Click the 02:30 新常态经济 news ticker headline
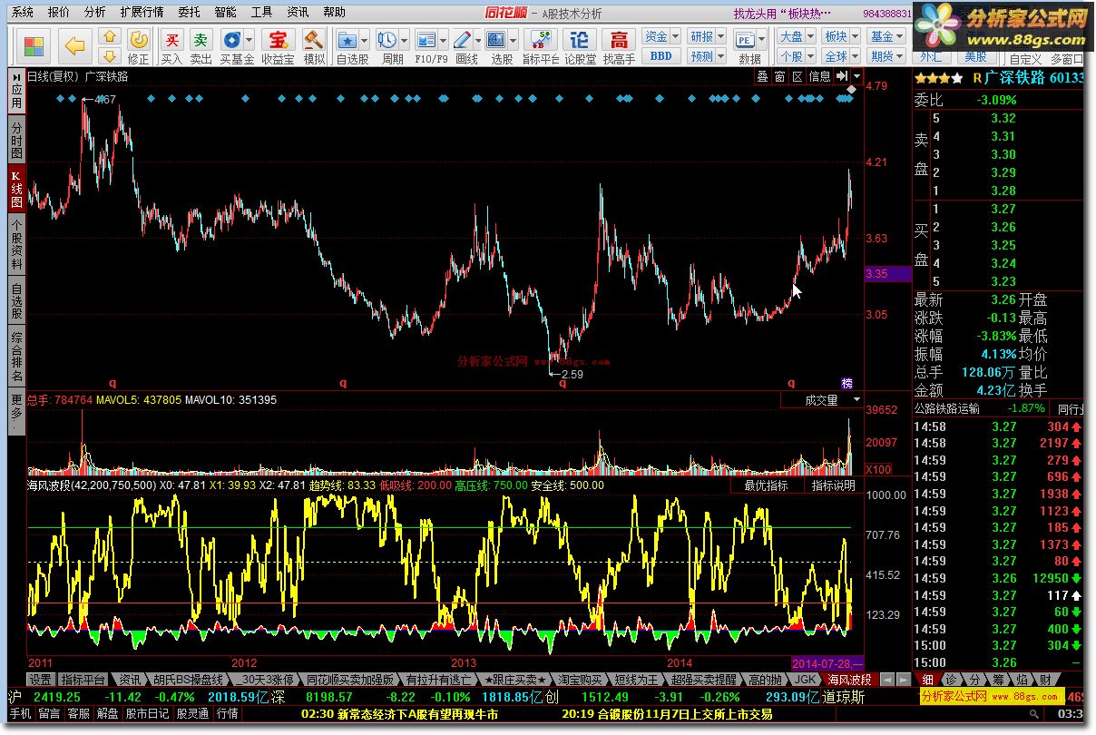Image resolution: width=1096 pixels, height=735 pixels. tap(400, 714)
